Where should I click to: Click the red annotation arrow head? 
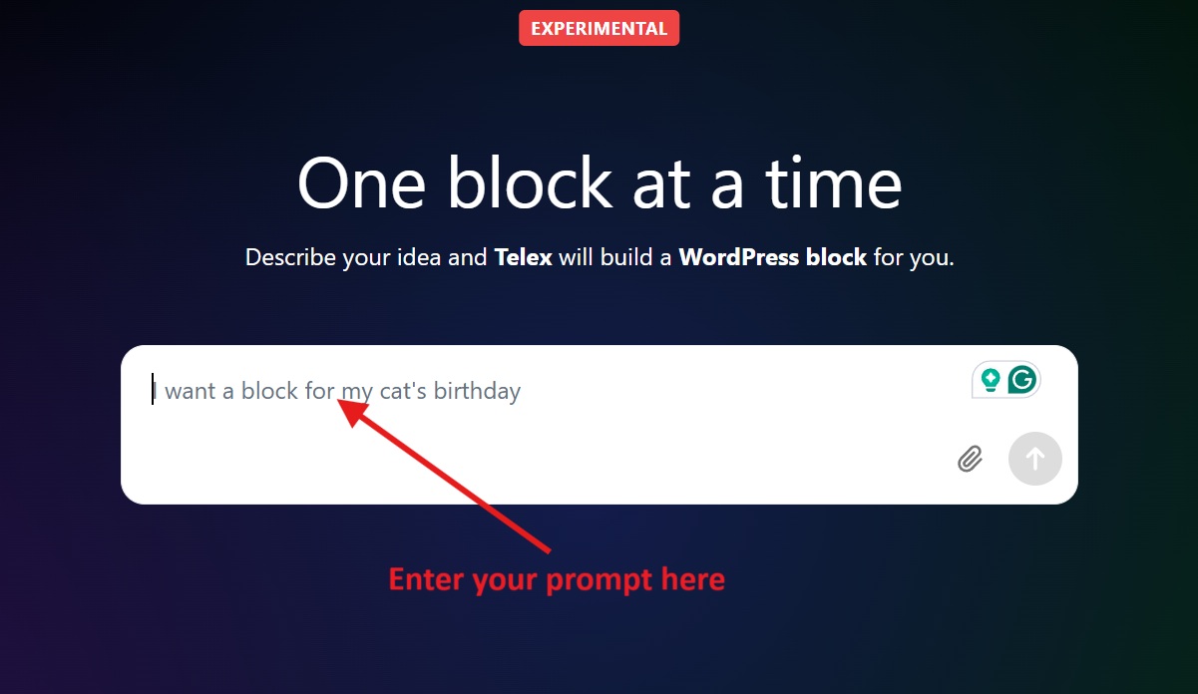pyautogui.click(x=351, y=410)
